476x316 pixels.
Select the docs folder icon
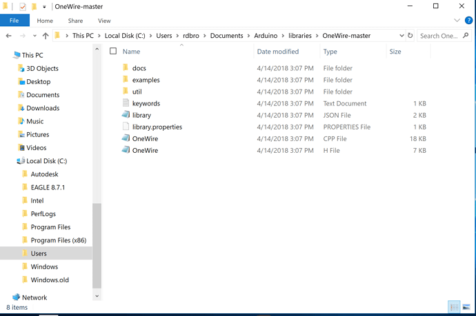tap(126, 67)
